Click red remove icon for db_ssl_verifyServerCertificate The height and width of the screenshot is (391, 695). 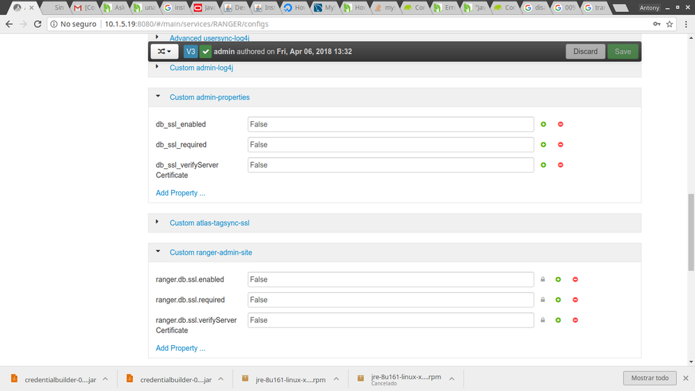click(x=560, y=165)
